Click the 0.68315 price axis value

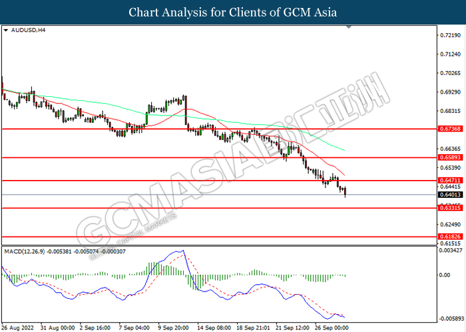(x=451, y=111)
